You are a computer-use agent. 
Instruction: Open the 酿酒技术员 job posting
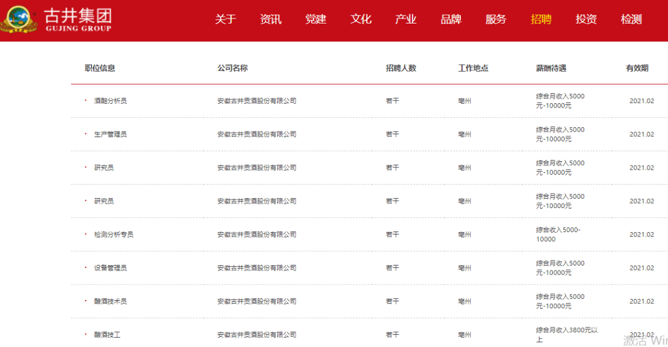[x=110, y=301]
